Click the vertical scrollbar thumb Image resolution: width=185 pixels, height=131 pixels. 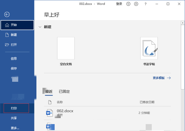[x=183, y=57]
